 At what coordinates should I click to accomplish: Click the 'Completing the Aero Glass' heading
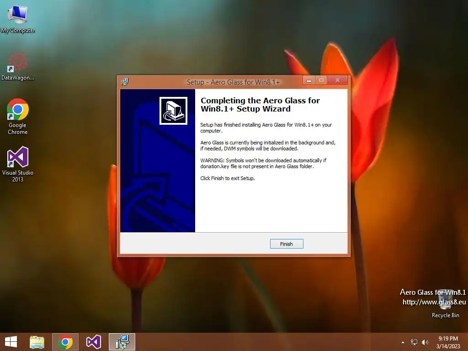(260, 105)
